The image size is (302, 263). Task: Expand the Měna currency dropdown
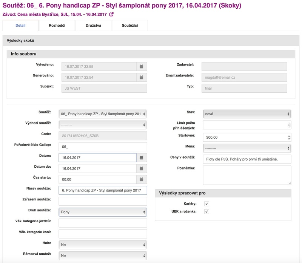click(247, 148)
